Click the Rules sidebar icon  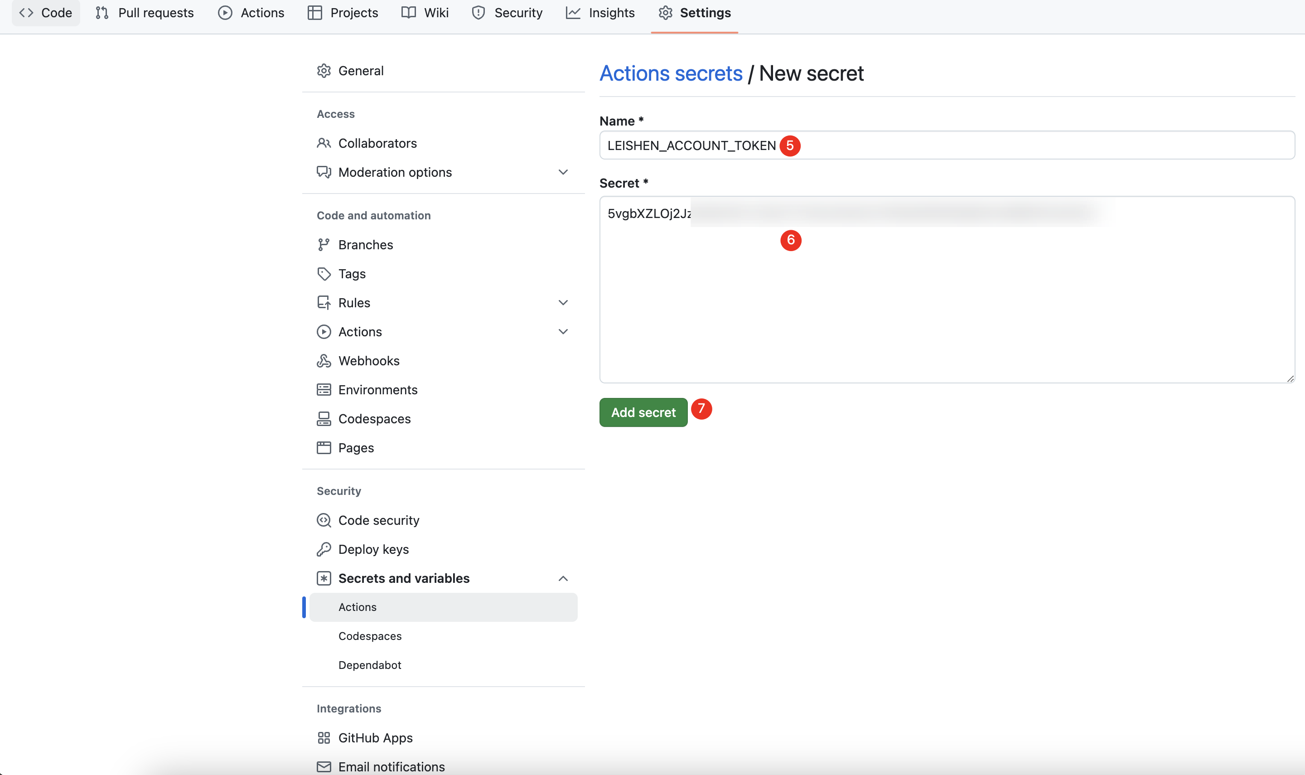tap(324, 302)
